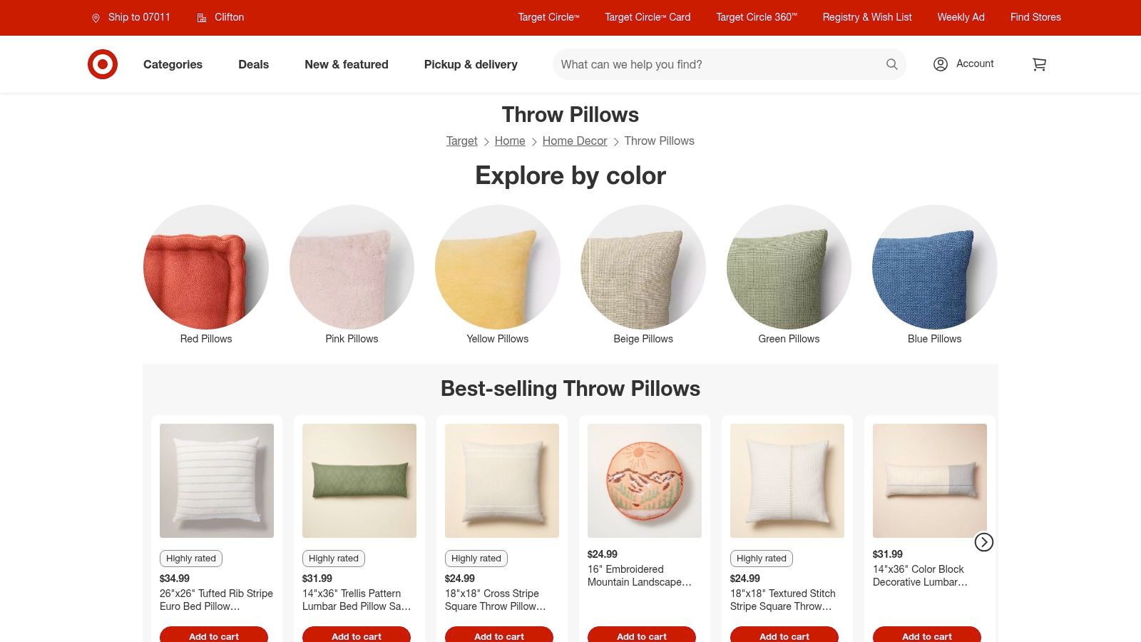This screenshot has height=642, width=1141.
Task: Open the Trellis Pattern Lumbar pillow thumbnail
Action: pos(359,481)
